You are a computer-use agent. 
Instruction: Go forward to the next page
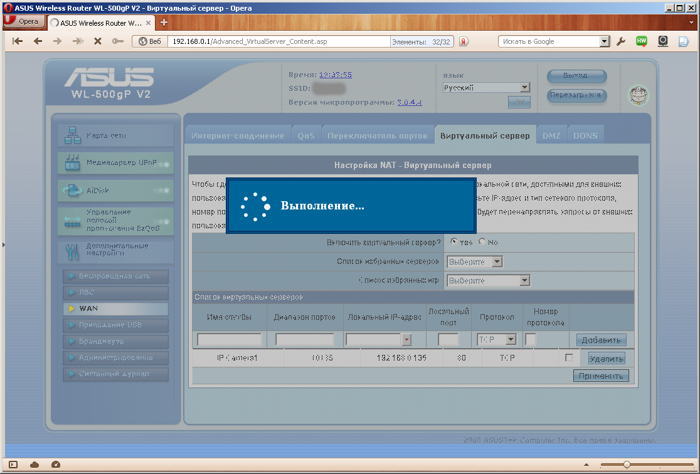58,41
